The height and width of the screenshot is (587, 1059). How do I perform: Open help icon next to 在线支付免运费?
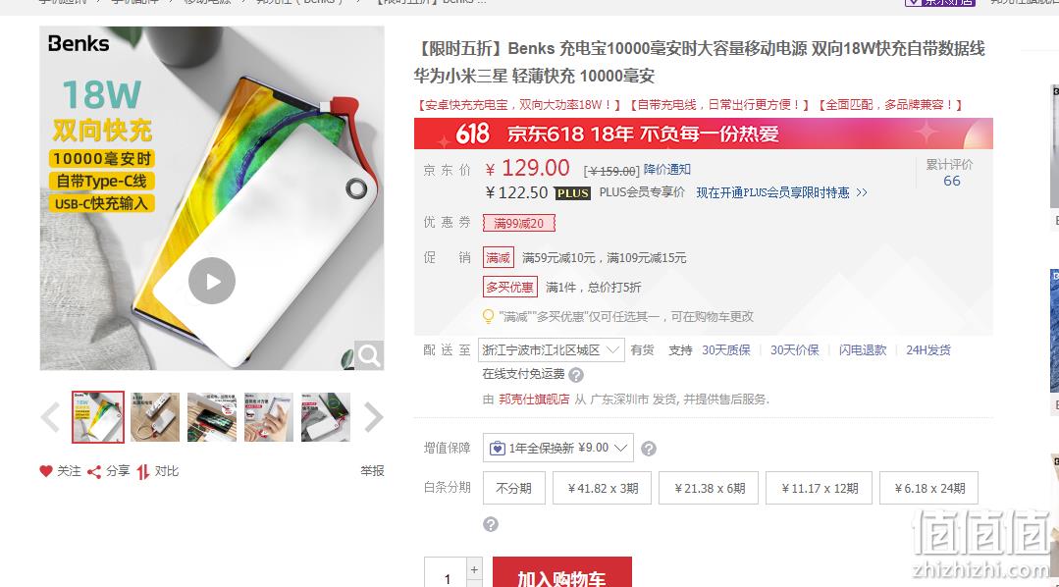point(576,374)
